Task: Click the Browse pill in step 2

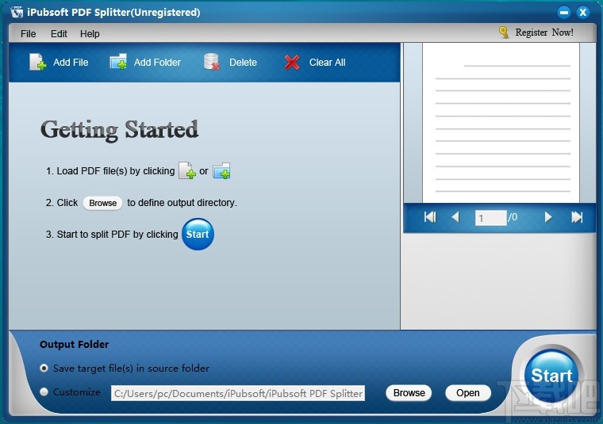Action: click(x=102, y=203)
